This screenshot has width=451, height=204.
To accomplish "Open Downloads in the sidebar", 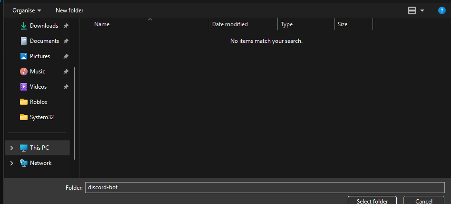I will click(x=44, y=26).
